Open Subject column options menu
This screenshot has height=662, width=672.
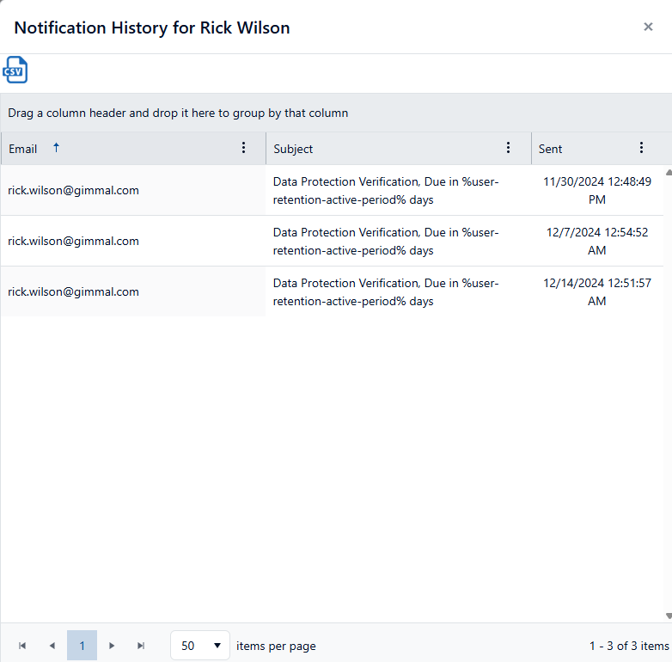[508, 148]
